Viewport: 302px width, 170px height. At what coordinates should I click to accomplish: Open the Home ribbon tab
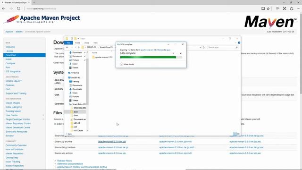click(77, 43)
